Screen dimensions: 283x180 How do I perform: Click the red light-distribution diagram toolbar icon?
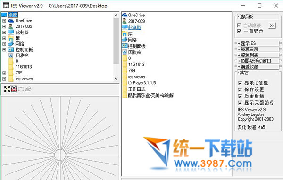coord(14,89)
